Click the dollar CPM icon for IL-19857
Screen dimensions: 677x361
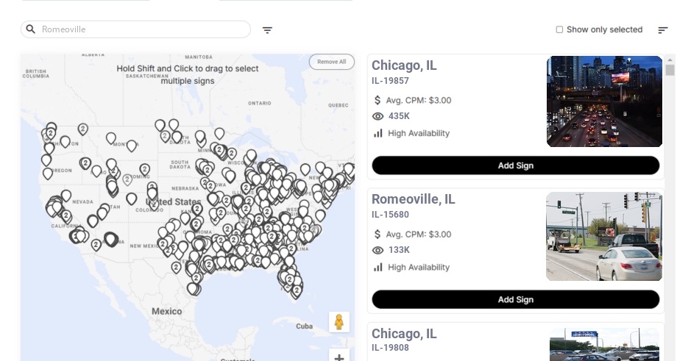point(378,100)
